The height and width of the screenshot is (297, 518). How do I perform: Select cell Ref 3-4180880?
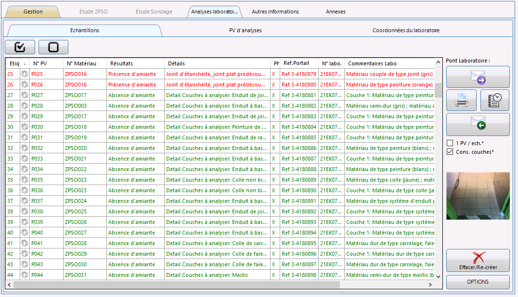299,85
